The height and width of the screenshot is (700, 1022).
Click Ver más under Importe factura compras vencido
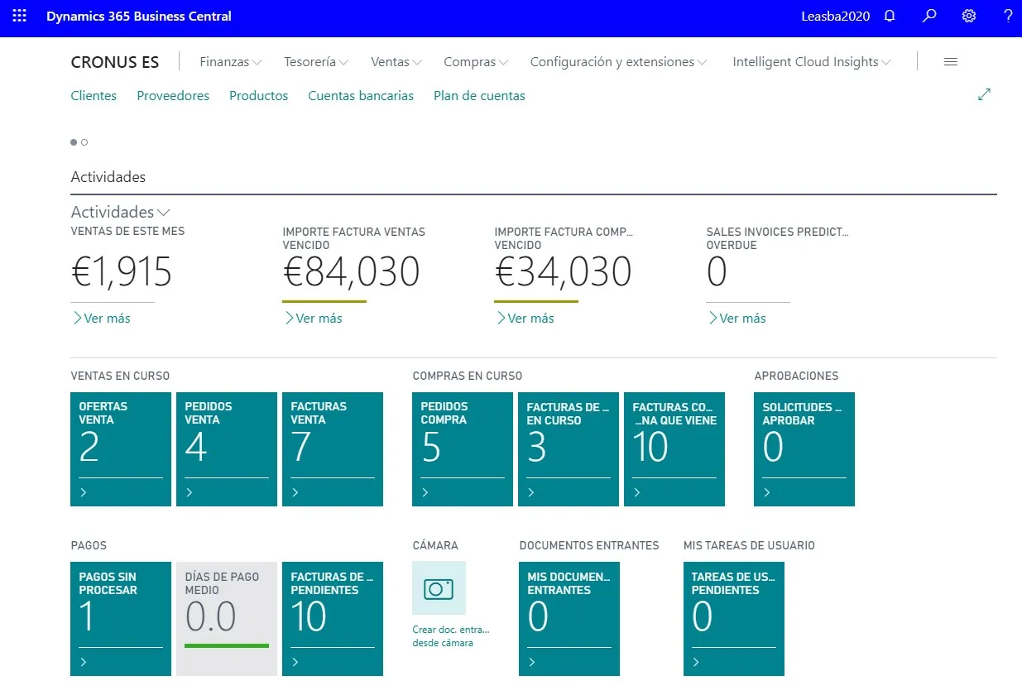coord(525,319)
